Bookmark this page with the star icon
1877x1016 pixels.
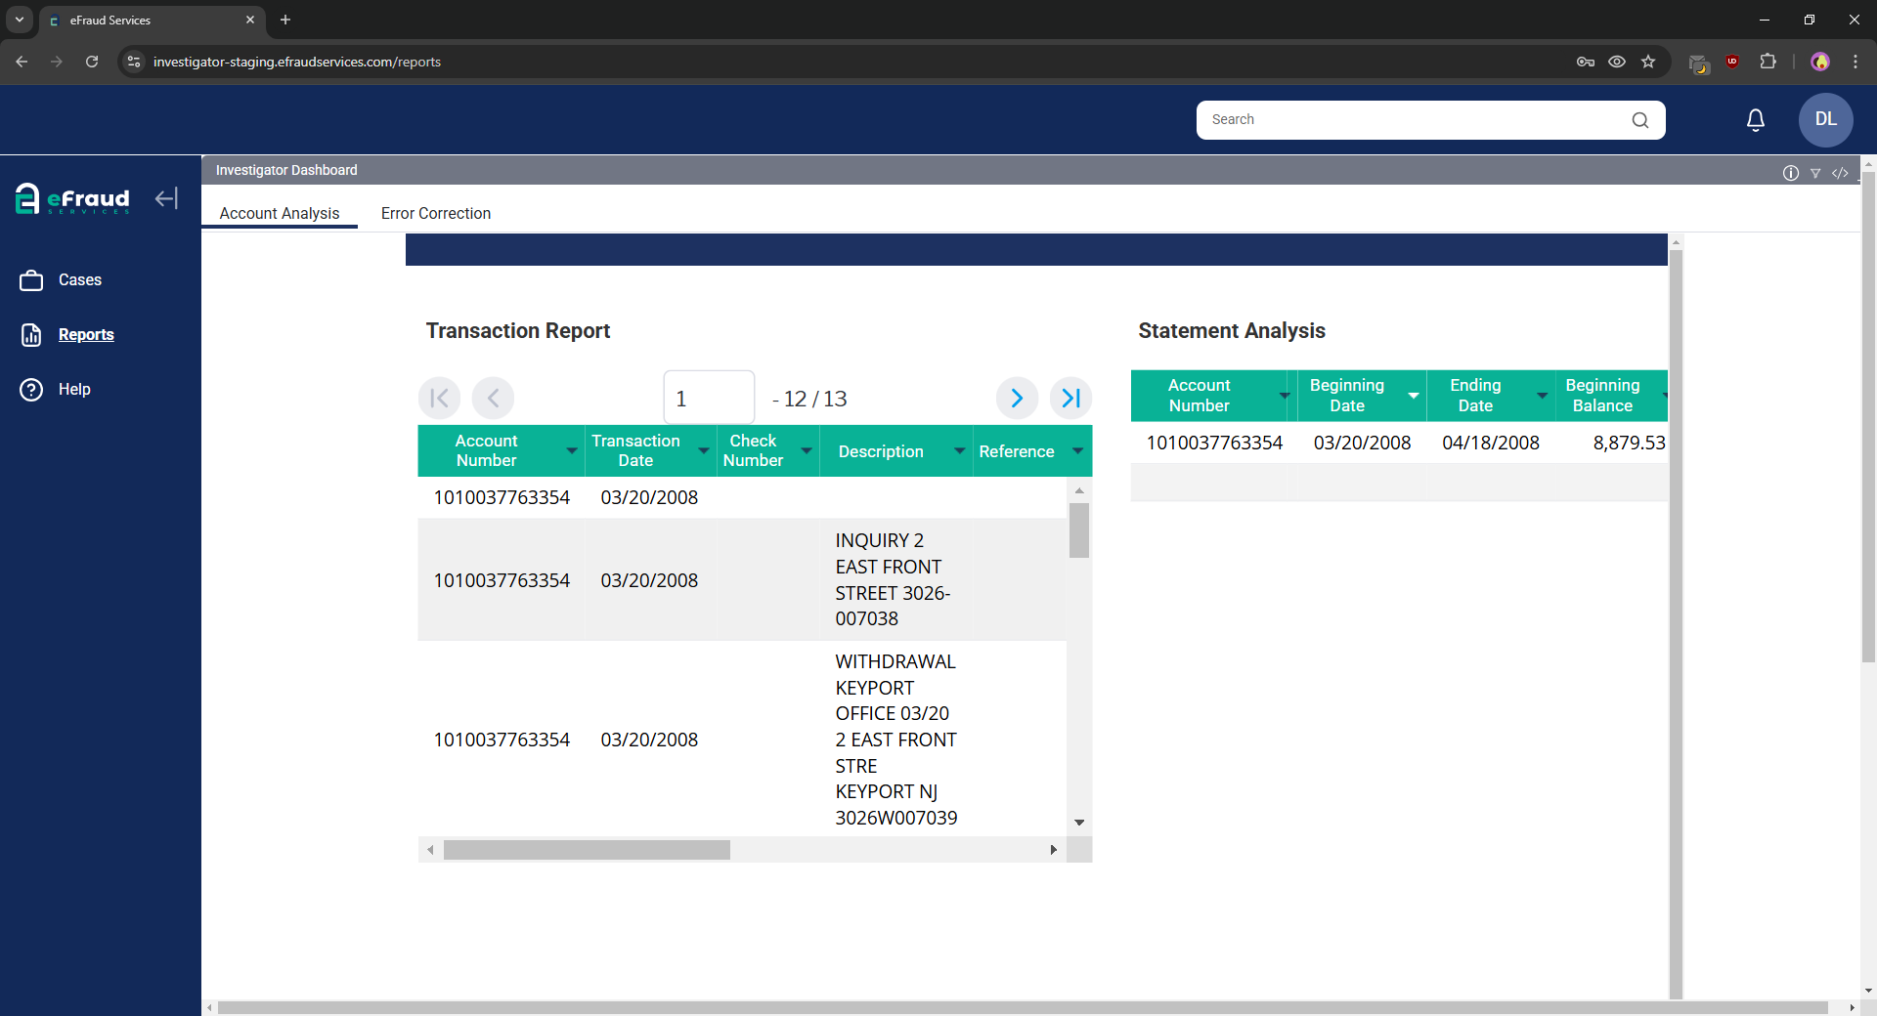pos(1648,62)
